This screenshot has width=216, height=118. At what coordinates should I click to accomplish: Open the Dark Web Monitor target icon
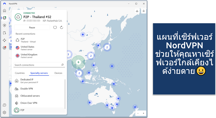click(x=4, y=48)
